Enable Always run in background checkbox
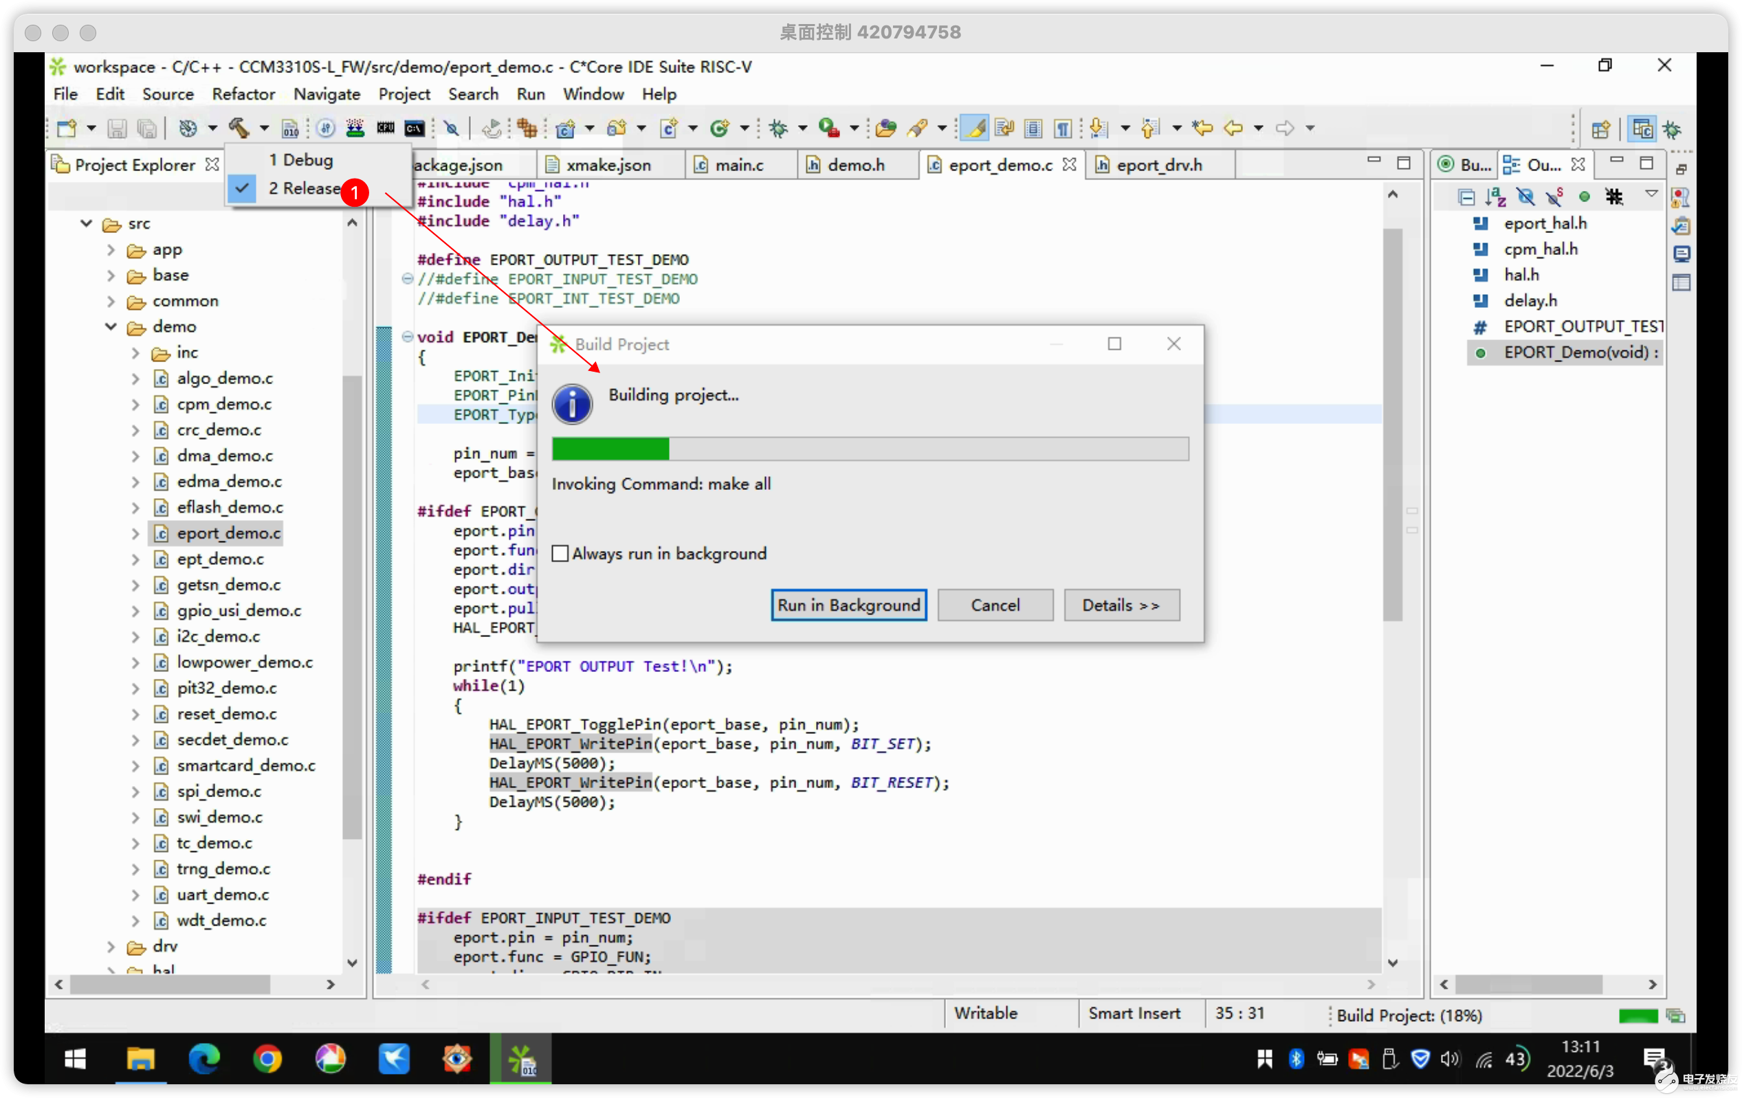Viewport: 1742px width, 1098px height. (560, 553)
